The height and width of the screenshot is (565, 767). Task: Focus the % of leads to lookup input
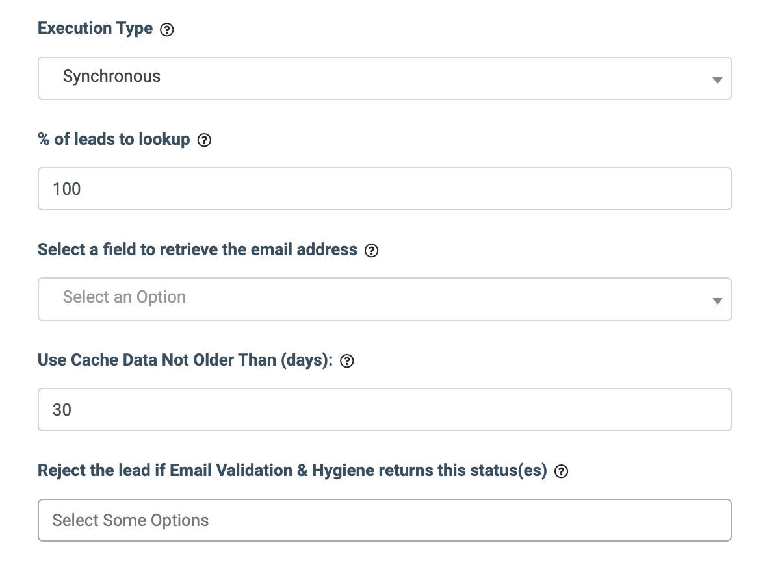point(384,189)
